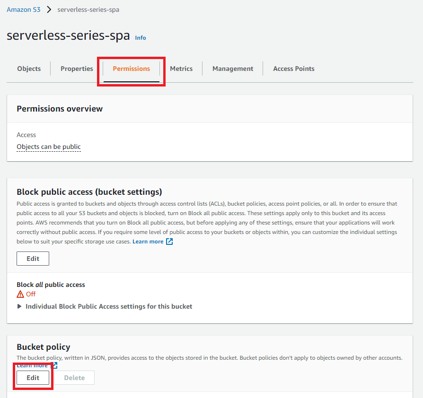
Task: Click the red warning icon beside Off
Action: [20, 294]
